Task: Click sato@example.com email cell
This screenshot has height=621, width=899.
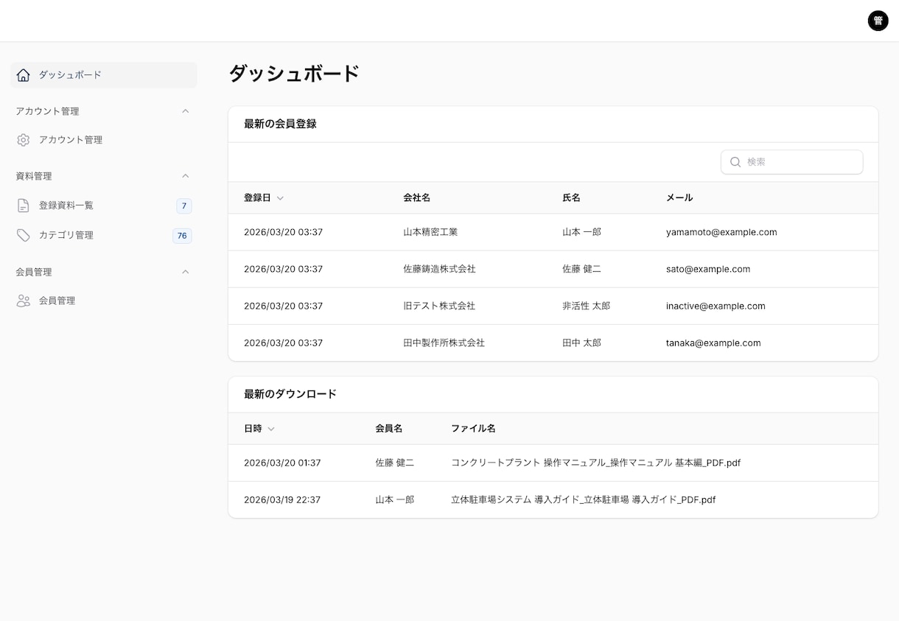Action: [x=708, y=269]
